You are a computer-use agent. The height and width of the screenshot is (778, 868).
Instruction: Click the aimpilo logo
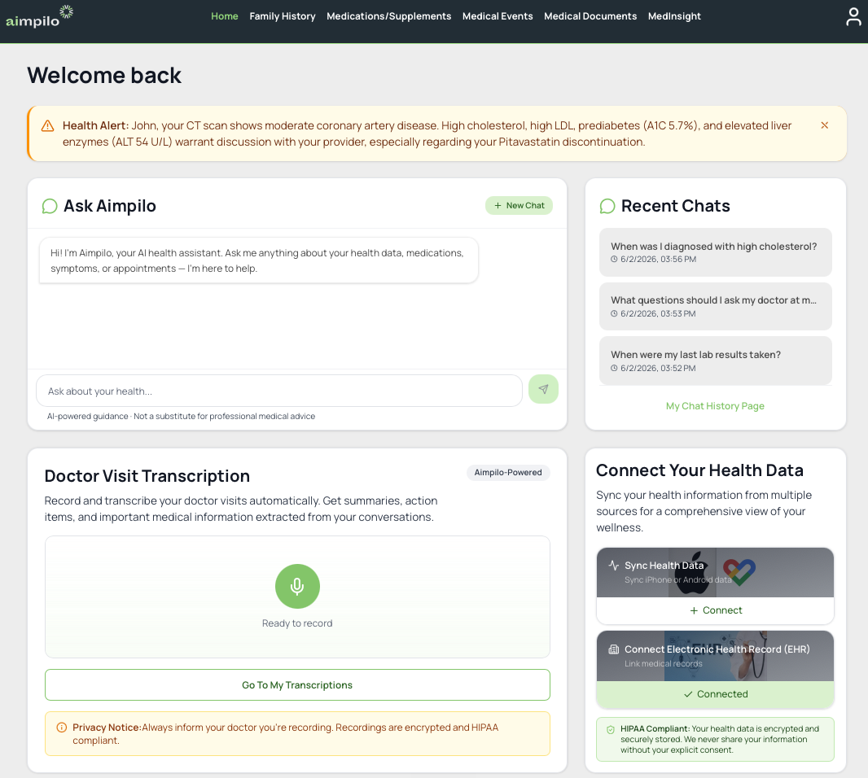tap(39, 16)
